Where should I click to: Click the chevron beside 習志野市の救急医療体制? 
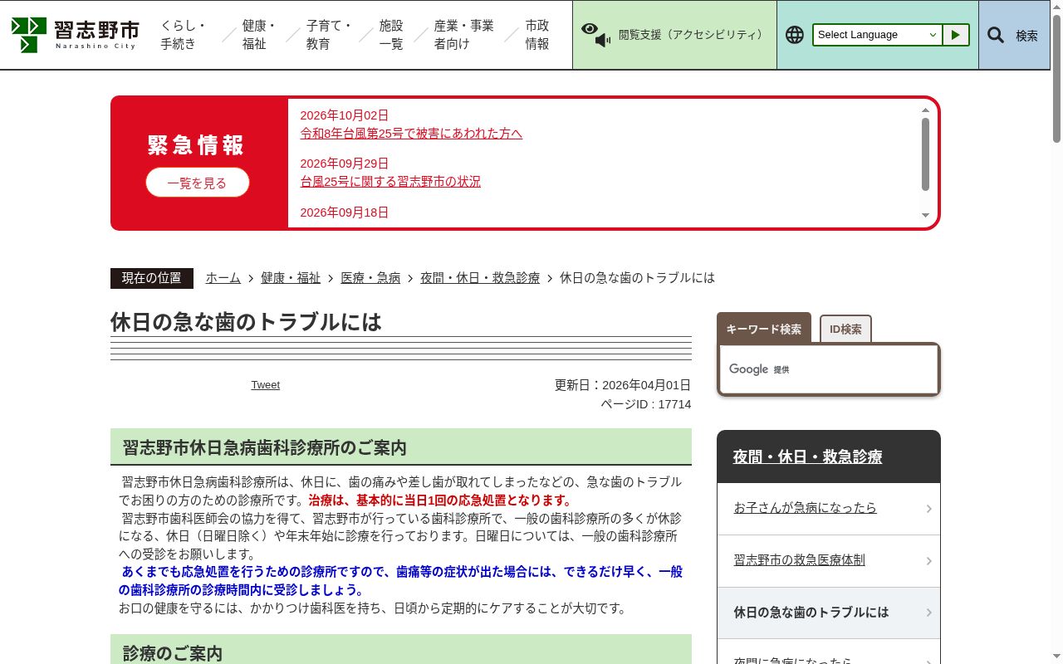[x=928, y=561]
